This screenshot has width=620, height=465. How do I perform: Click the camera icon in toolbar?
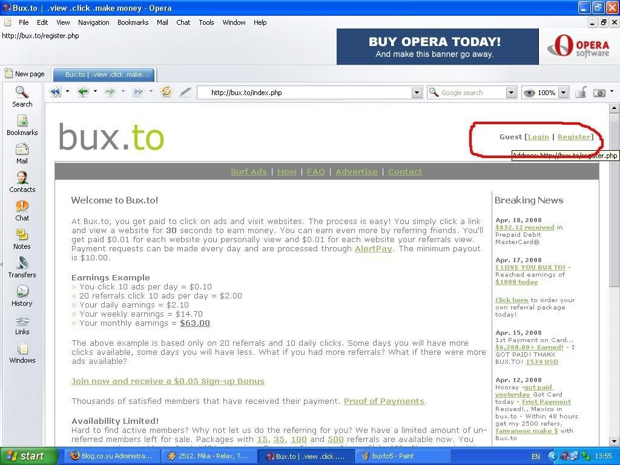pyautogui.click(x=599, y=93)
